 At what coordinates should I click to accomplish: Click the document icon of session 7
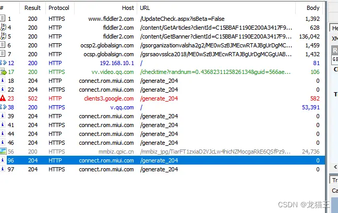pos(3,53)
